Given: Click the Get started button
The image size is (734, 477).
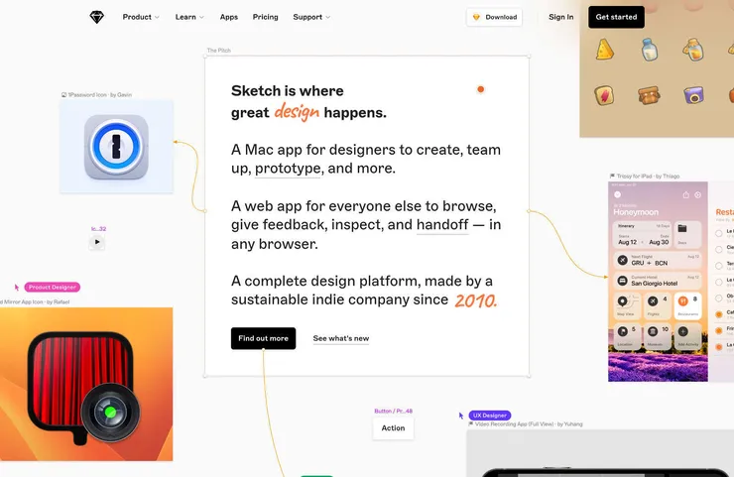Looking at the screenshot, I should 616,17.
